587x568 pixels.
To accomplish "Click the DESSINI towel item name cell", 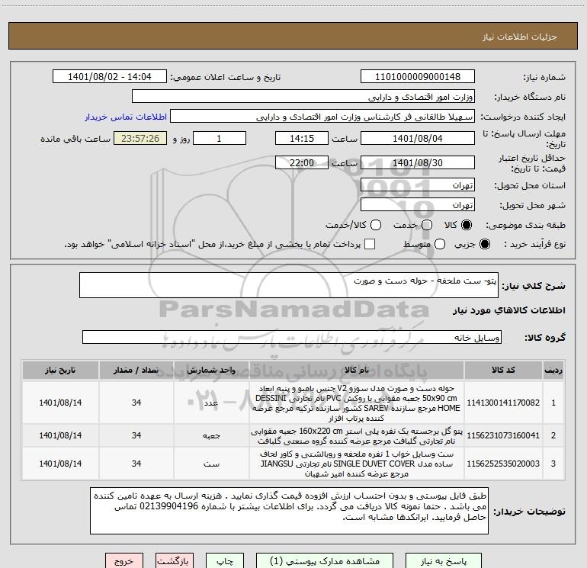I will (357, 403).
